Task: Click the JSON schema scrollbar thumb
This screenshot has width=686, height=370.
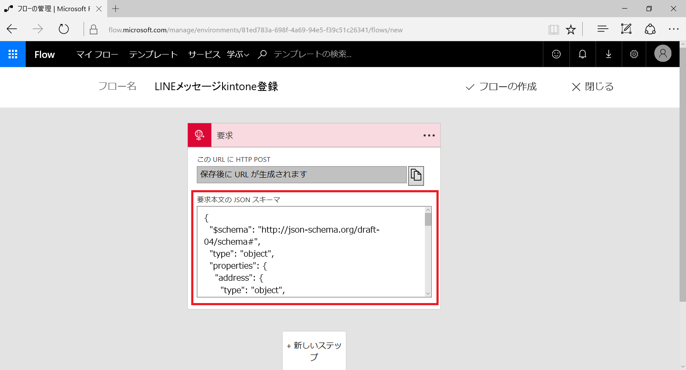Action: (x=428, y=219)
